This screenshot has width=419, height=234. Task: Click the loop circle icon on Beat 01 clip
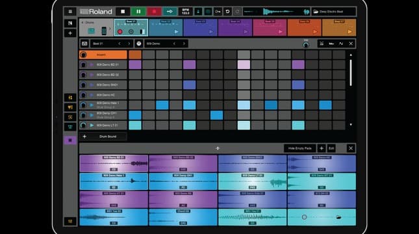pyautogui.click(x=131, y=32)
